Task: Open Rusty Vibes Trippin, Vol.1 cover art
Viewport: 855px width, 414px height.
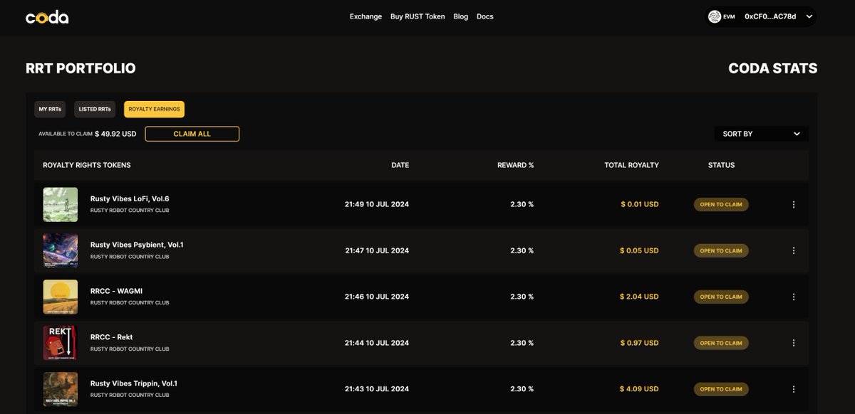Action: pos(61,389)
